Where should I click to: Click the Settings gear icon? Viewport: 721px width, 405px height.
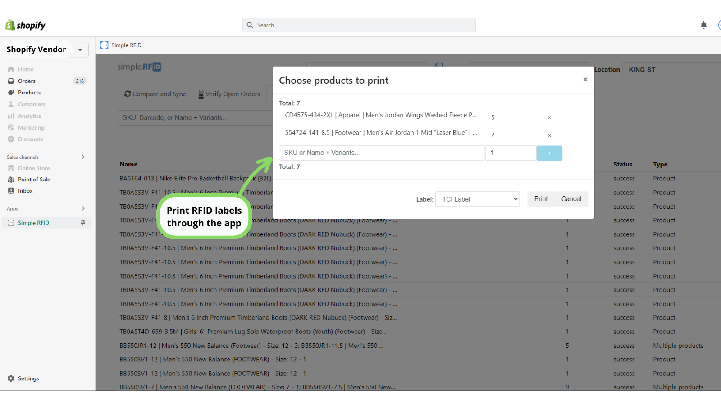point(11,378)
